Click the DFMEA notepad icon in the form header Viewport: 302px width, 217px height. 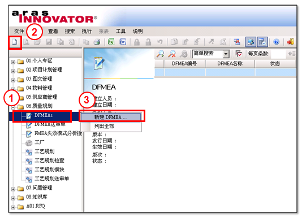(99, 63)
